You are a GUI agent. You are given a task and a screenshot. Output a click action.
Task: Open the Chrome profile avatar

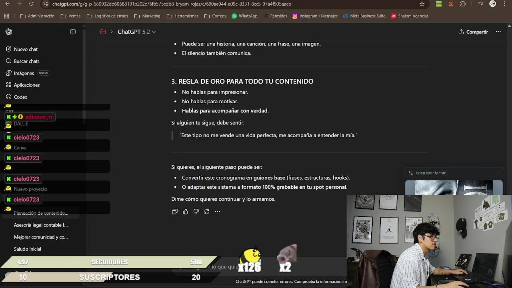tap(493, 4)
